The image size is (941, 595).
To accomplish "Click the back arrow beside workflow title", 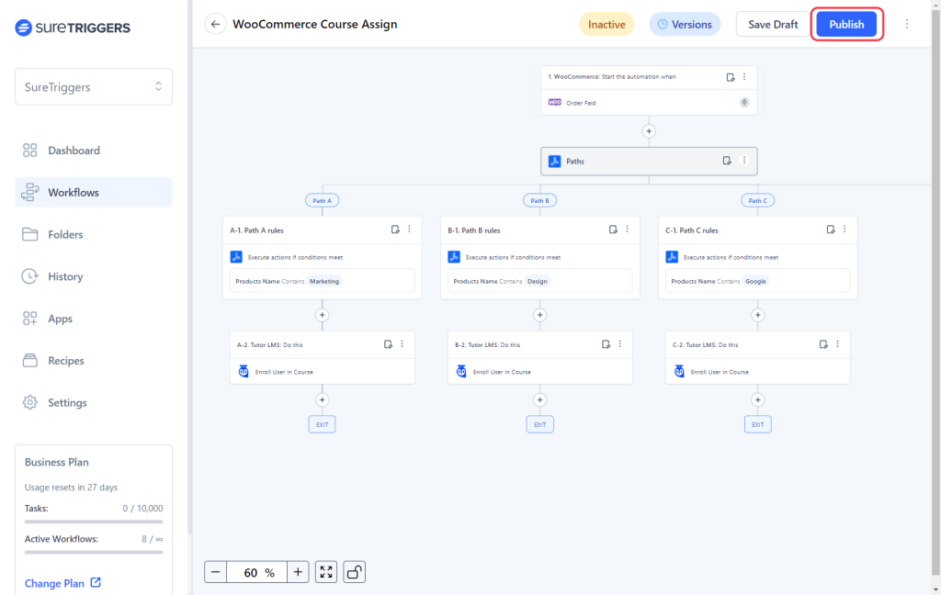I will point(215,25).
